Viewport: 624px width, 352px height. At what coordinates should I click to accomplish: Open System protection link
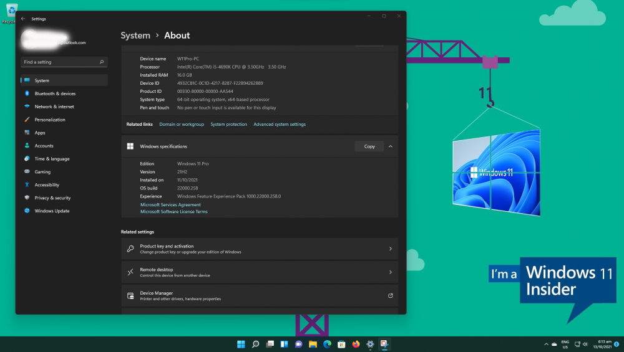click(x=228, y=125)
